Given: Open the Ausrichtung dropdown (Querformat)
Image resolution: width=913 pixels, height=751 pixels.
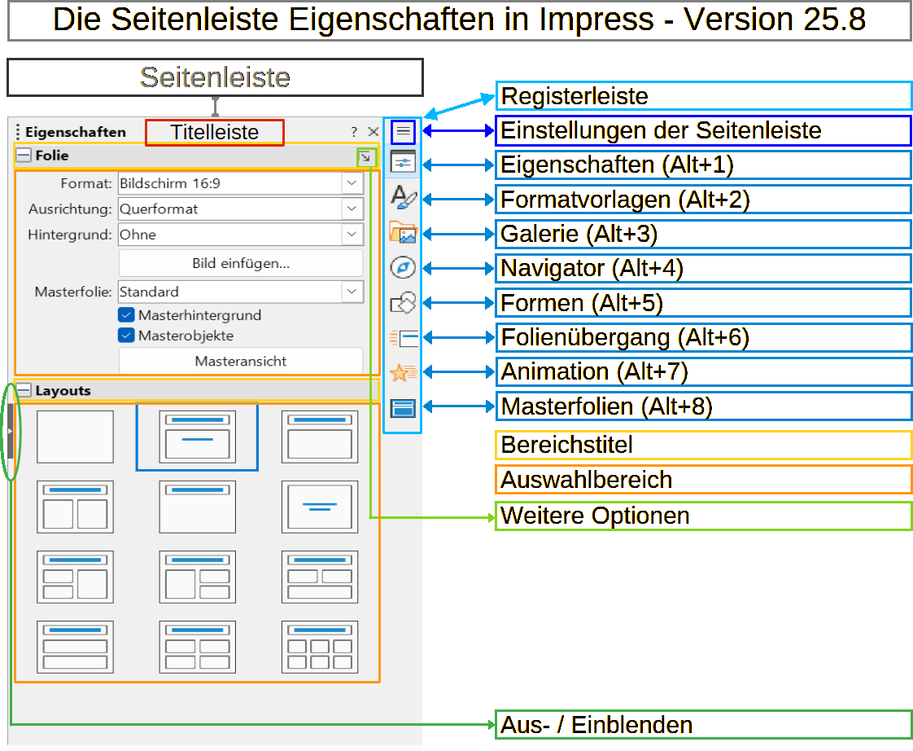Looking at the screenshot, I should pyautogui.click(x=241, y=209).
